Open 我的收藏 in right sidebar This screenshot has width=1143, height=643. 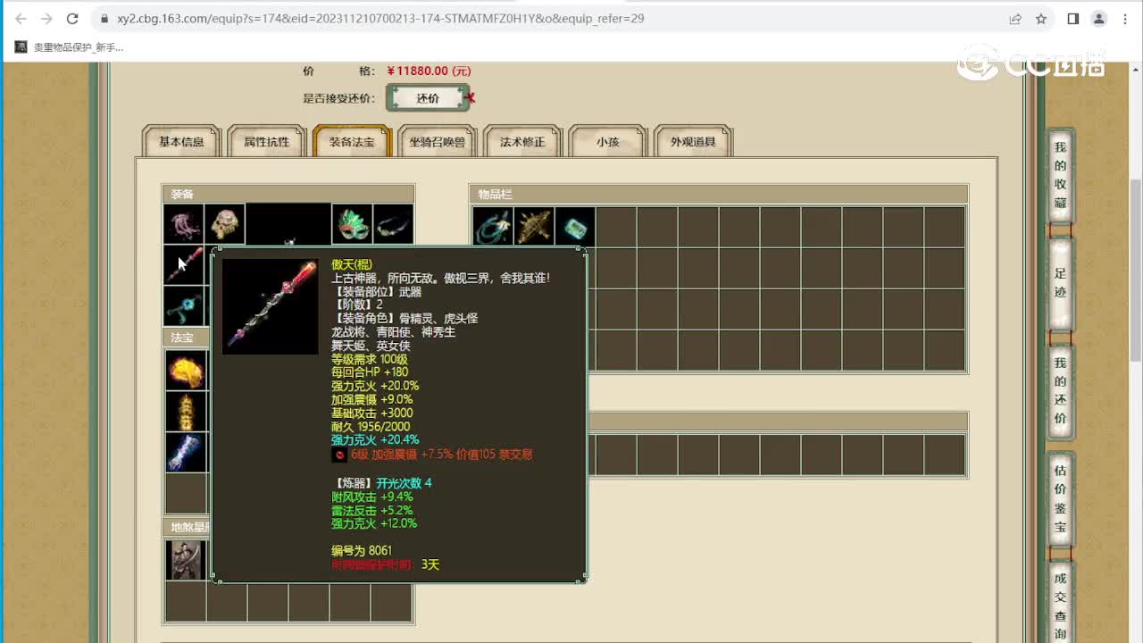(1060, 174)
